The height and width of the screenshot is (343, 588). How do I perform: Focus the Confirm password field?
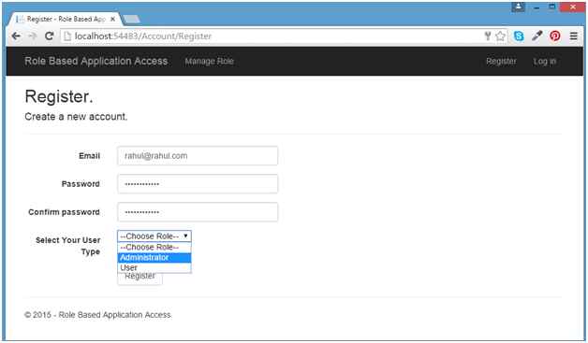point(198,212)
